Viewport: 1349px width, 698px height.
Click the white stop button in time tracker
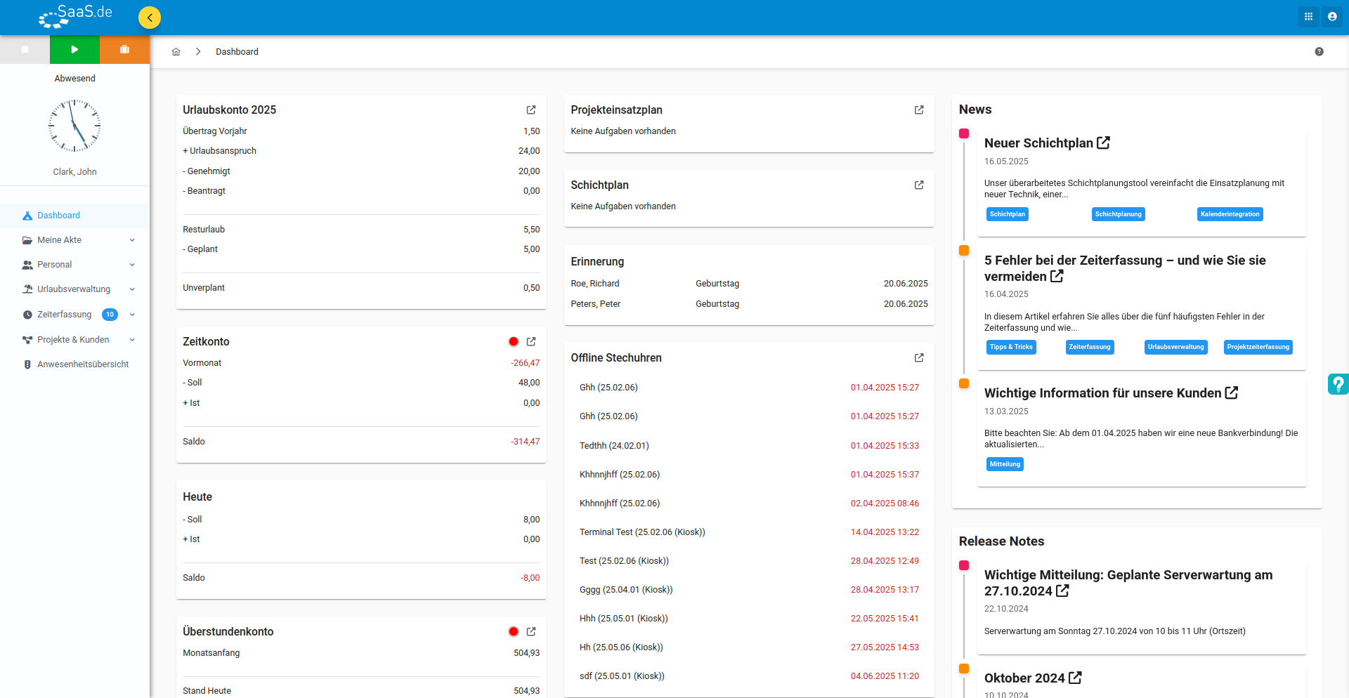tap(25, 49)
